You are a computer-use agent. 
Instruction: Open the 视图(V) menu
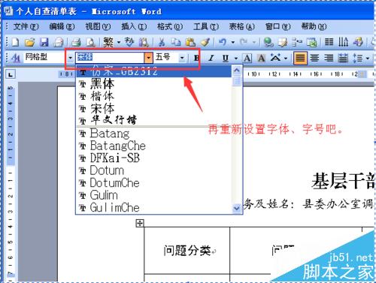[x=98, y=26]
